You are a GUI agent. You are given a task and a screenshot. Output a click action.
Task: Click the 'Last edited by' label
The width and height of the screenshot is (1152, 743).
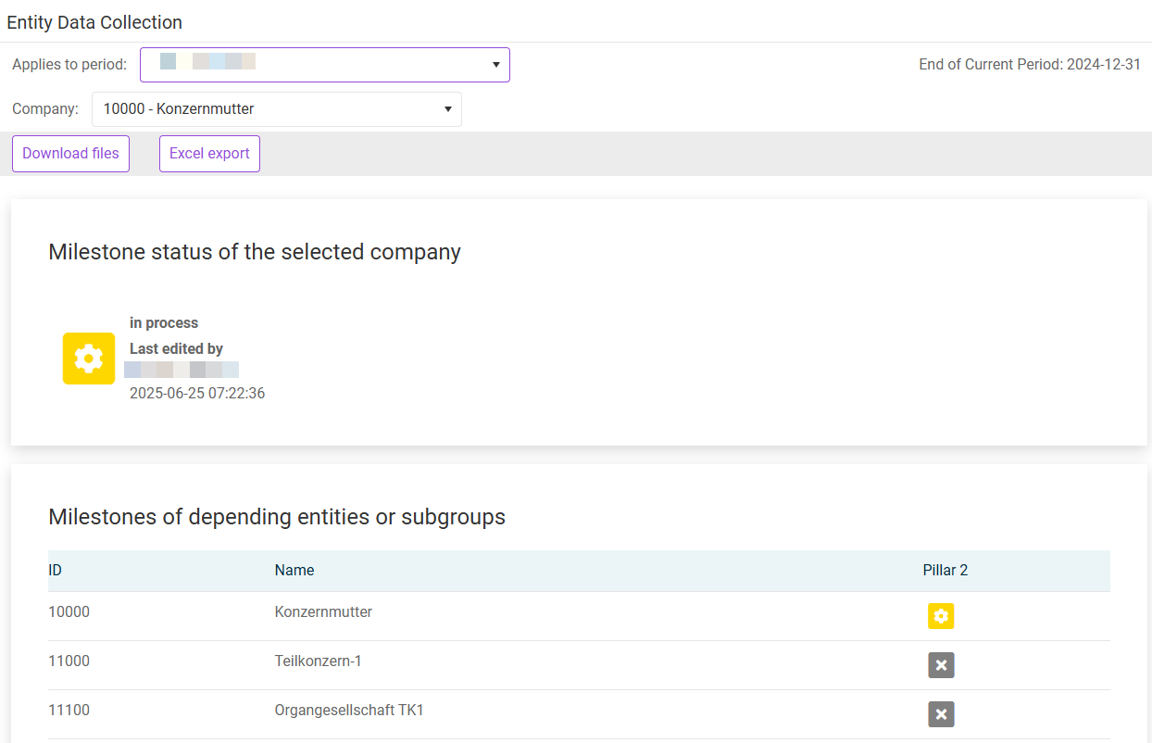(x=176, y=349)
